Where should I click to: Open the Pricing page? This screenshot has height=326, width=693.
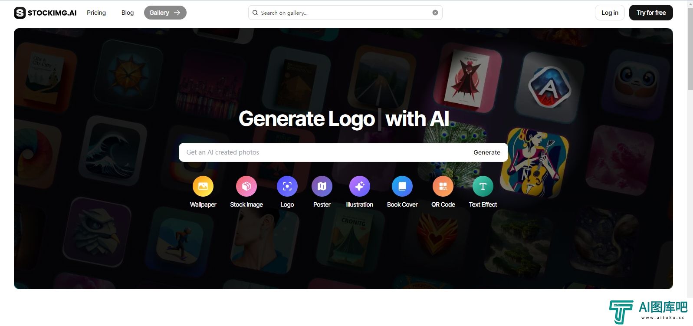(96, 13)
